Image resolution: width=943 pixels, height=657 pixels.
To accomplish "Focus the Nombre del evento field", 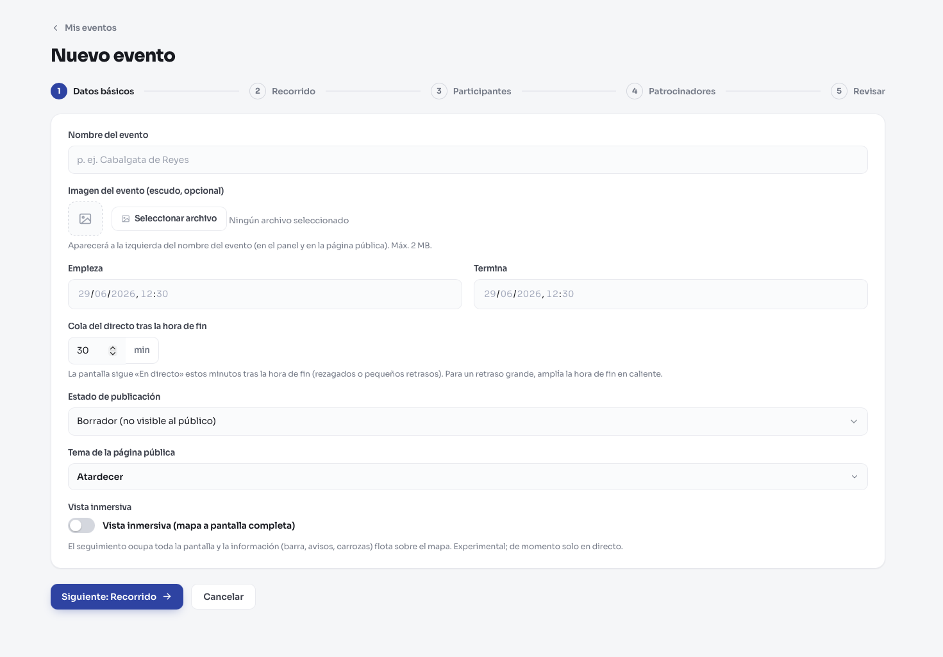I will click(x=468, y=160).
